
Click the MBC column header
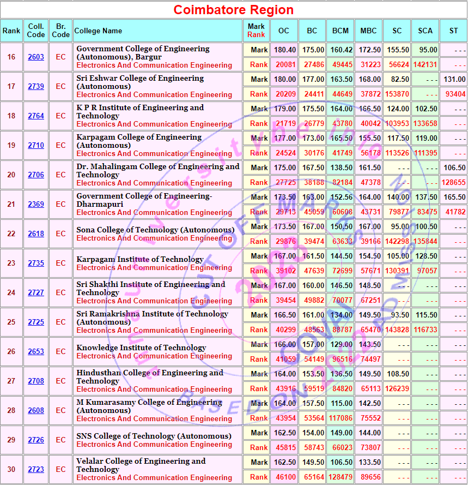[369, 31]
